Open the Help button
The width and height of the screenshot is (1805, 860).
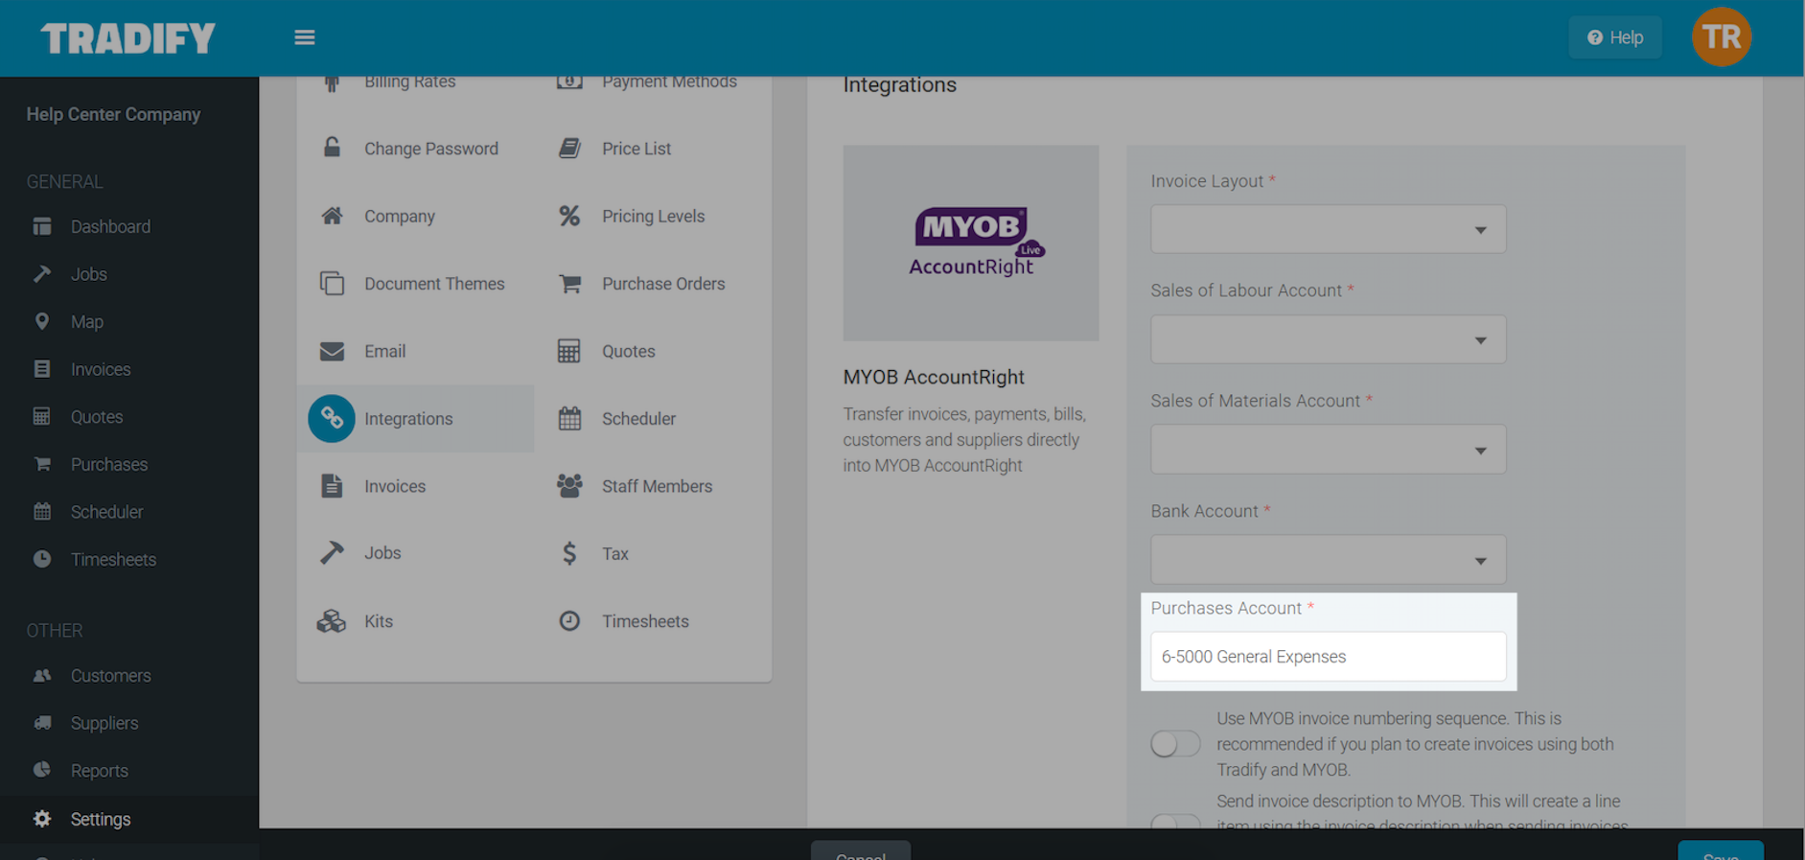coord(1615,37)
